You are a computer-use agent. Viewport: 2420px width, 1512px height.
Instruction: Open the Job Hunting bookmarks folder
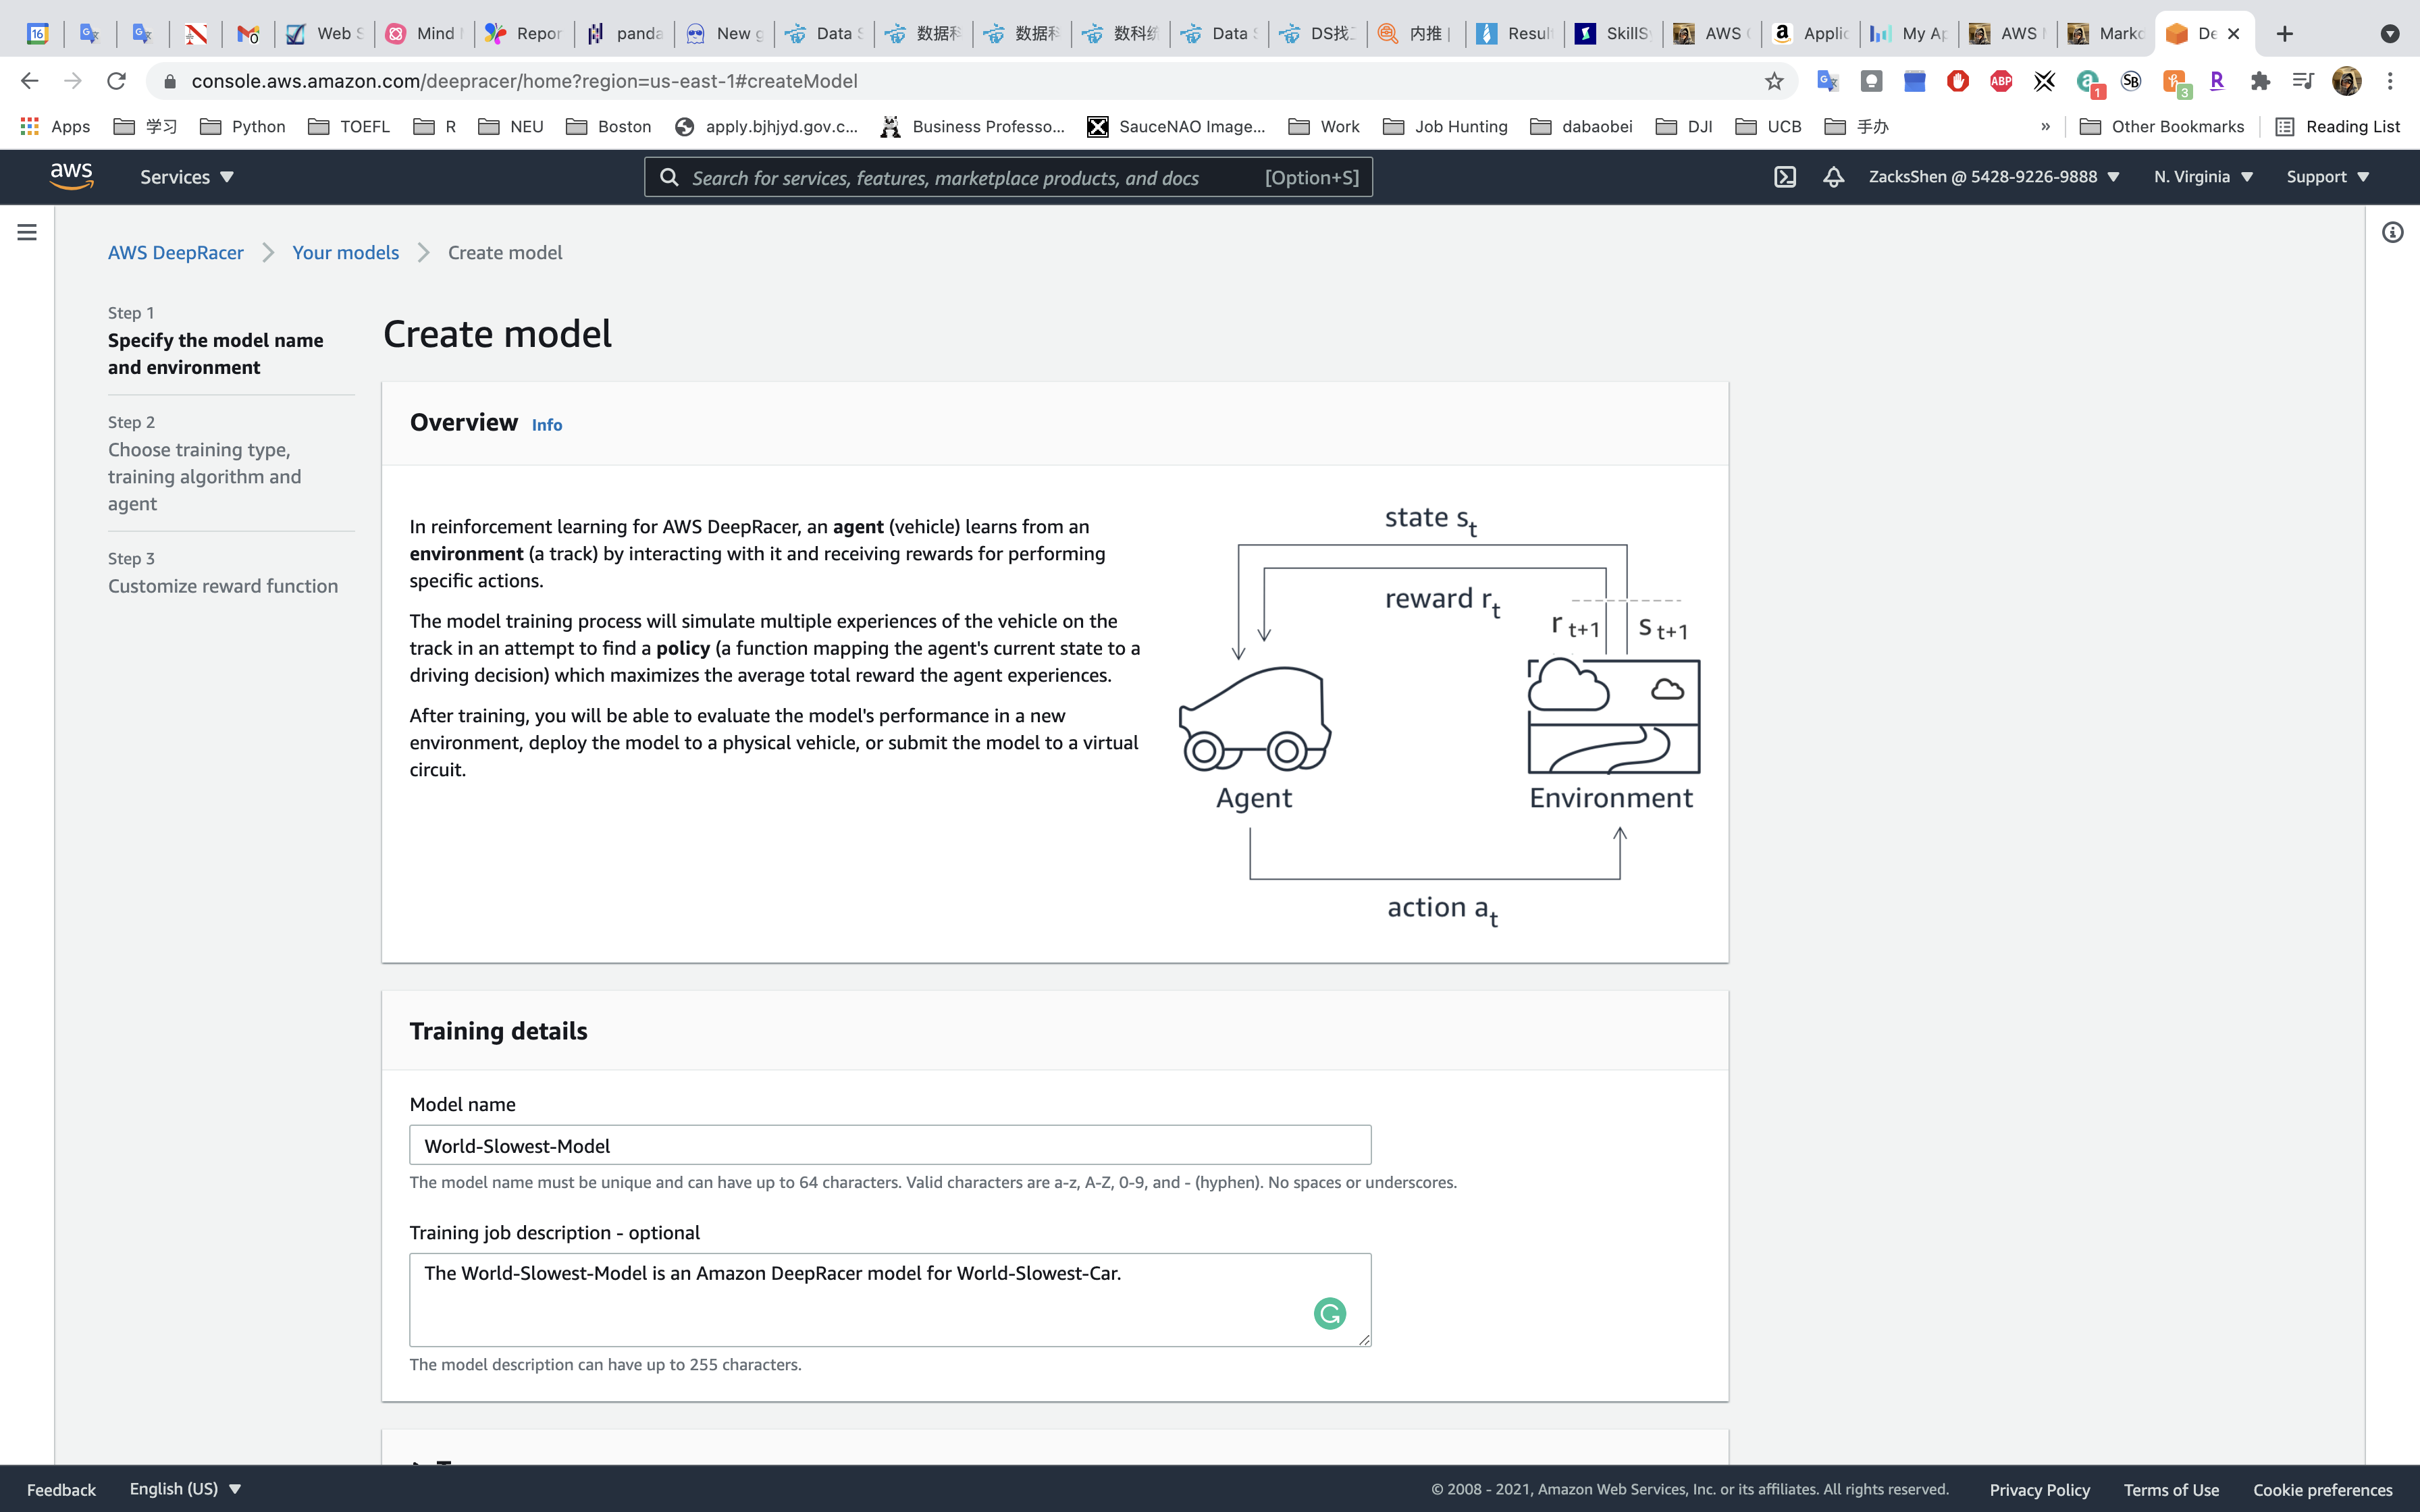tap(1446, 126)
